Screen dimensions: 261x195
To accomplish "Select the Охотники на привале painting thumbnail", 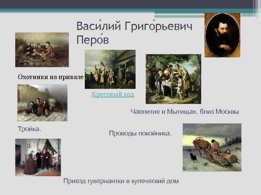I will pyautogui.click(x=42, y=50).
